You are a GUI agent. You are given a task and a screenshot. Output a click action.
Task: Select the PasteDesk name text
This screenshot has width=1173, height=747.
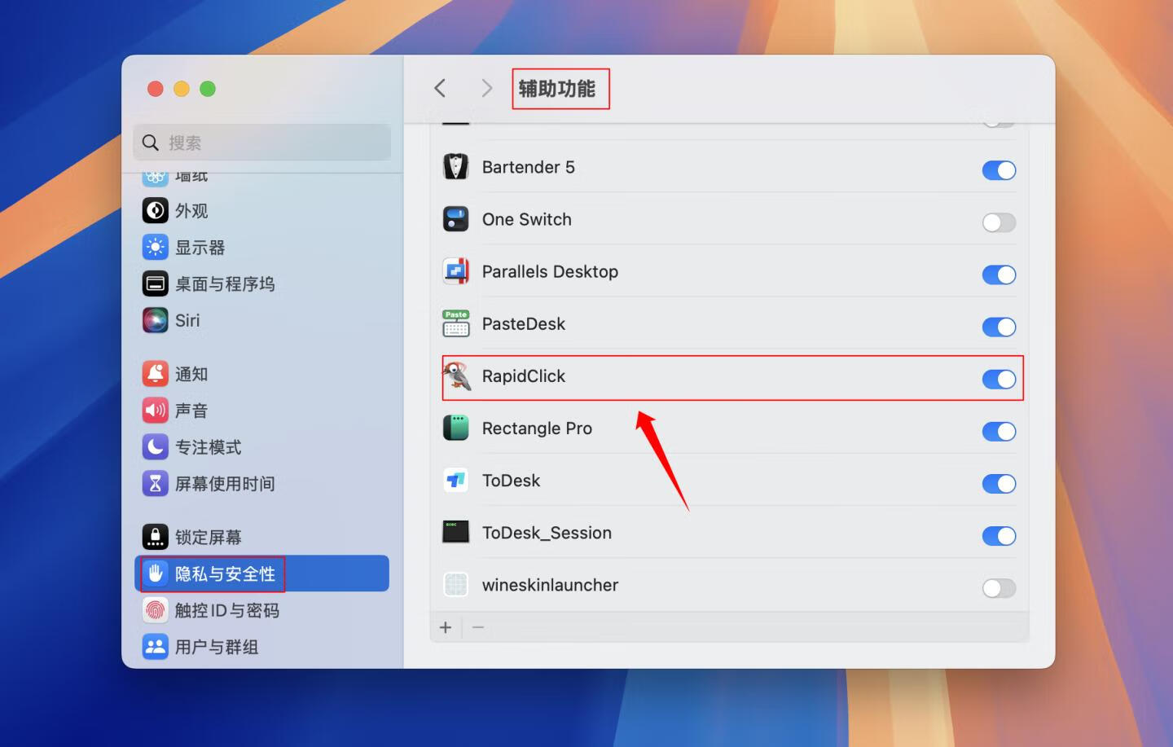[523, 323]
